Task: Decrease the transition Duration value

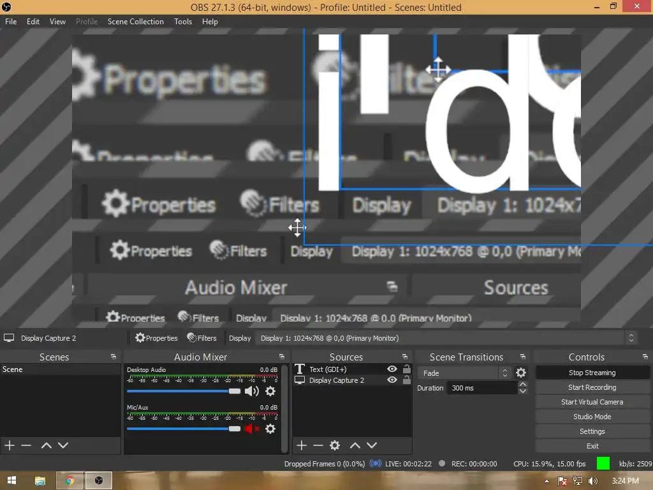Action: point(523,391)
